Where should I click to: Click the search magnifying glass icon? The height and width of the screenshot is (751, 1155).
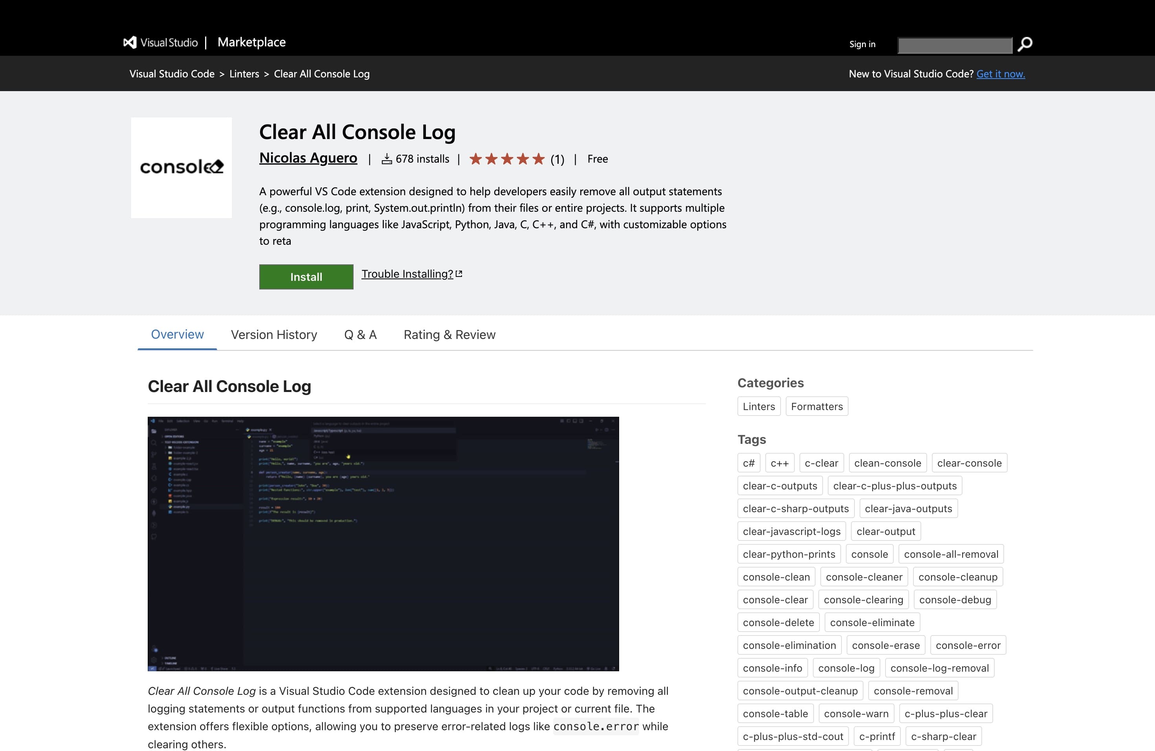tap(1025, 44)
